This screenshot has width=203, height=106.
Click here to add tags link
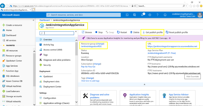click(x=90, y=81)
